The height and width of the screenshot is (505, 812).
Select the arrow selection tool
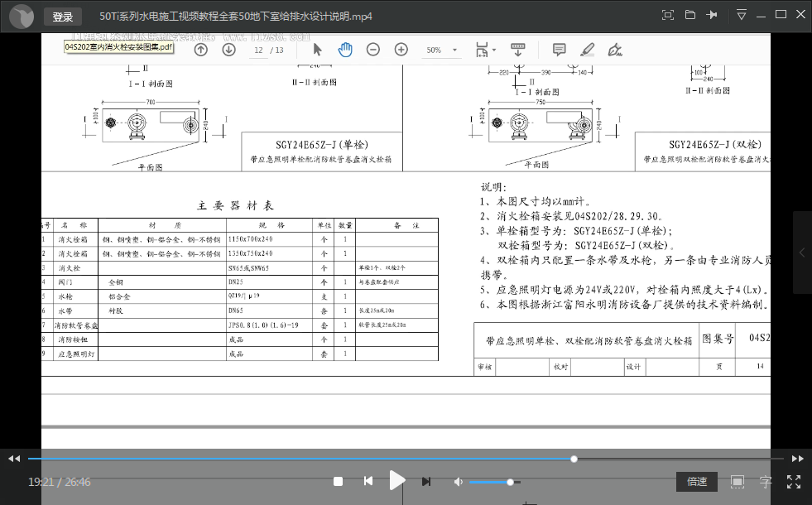(318, 50)
